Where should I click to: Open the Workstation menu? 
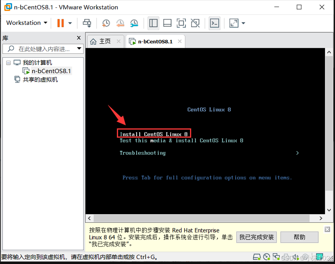(x=27, y=23)
